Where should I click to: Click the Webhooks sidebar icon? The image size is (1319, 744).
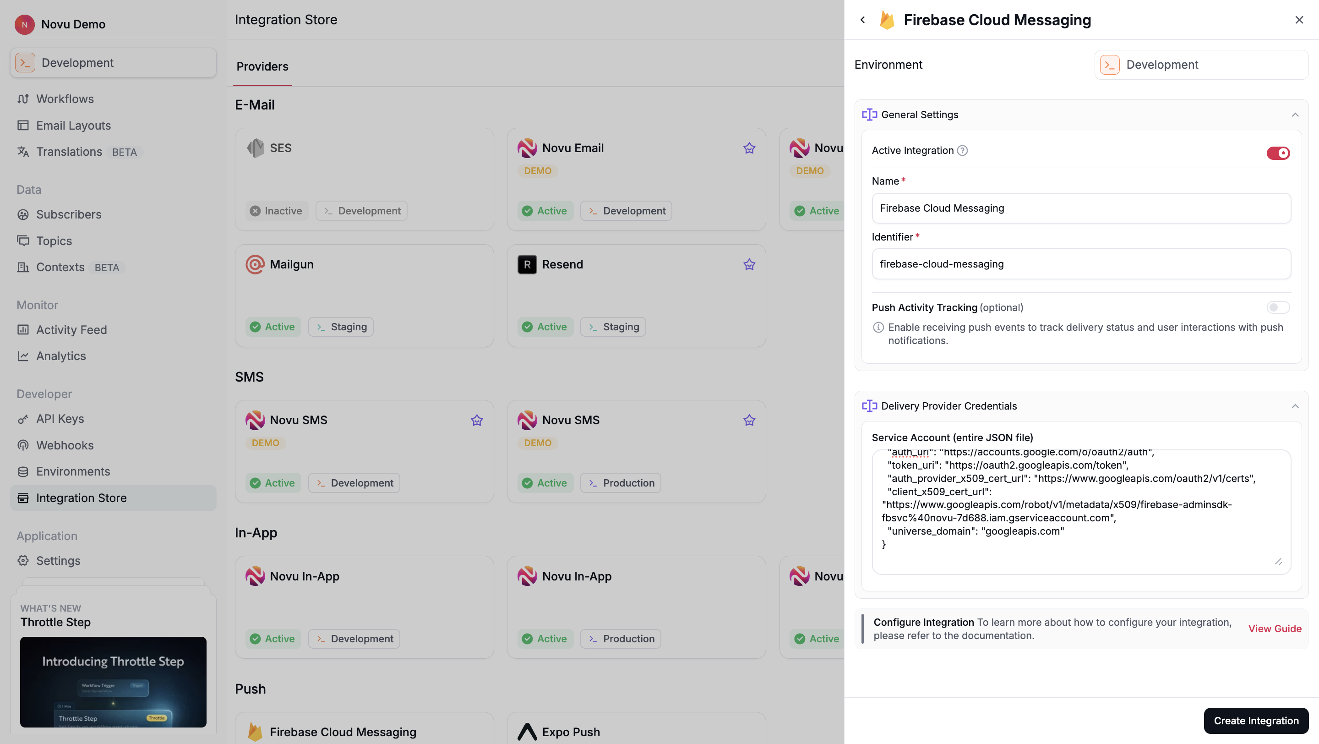23,445
